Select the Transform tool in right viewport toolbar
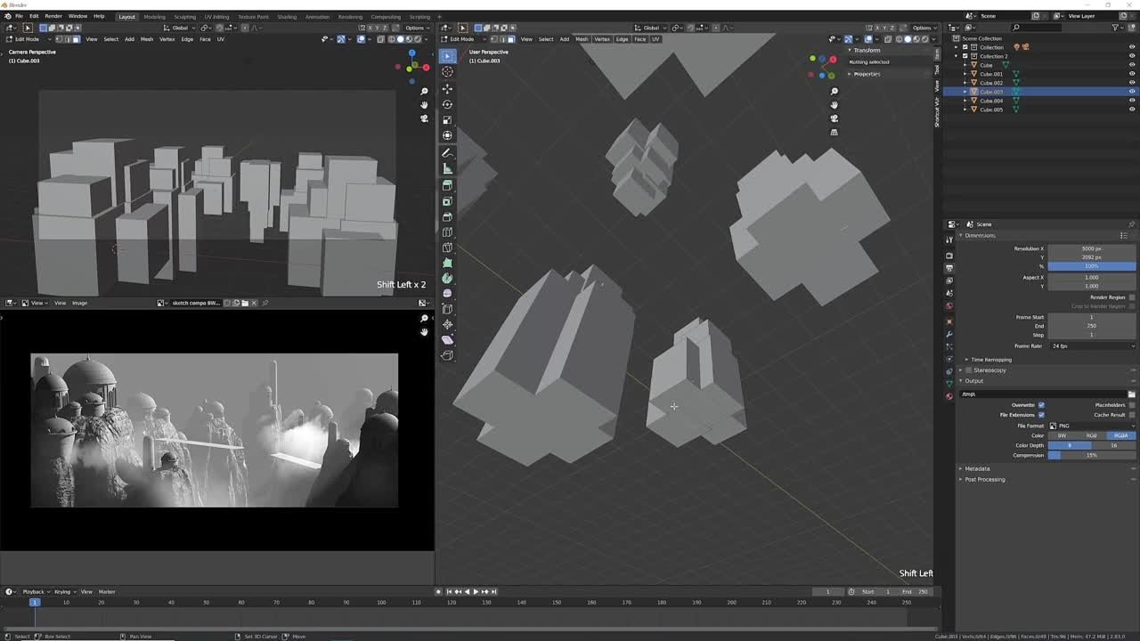This screenshot has height=641, width=1140. (x=447, y=135)
